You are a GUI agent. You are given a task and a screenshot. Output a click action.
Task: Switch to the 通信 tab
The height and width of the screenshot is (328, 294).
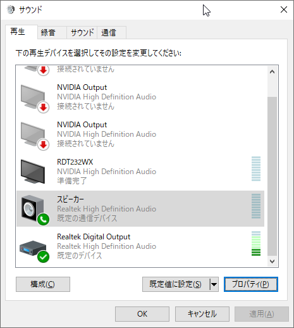pos(112,32)
